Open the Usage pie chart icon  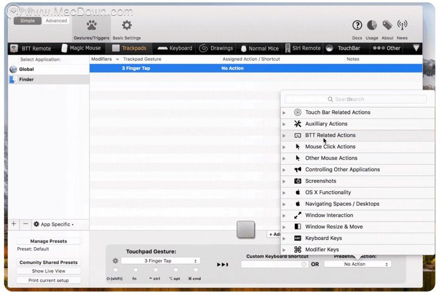pos(372,25)
